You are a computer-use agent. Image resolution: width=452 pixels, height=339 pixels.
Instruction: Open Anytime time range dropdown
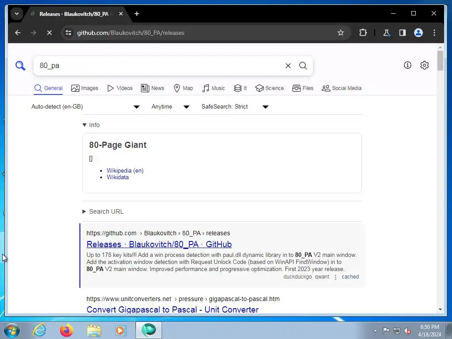pyautogui.click(x=170, y=107)
